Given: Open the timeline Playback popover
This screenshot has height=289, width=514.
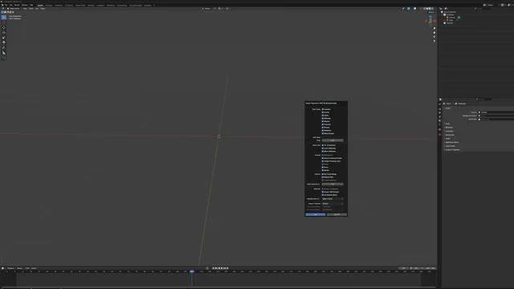Looking at the screenshot, I should 10,268.
